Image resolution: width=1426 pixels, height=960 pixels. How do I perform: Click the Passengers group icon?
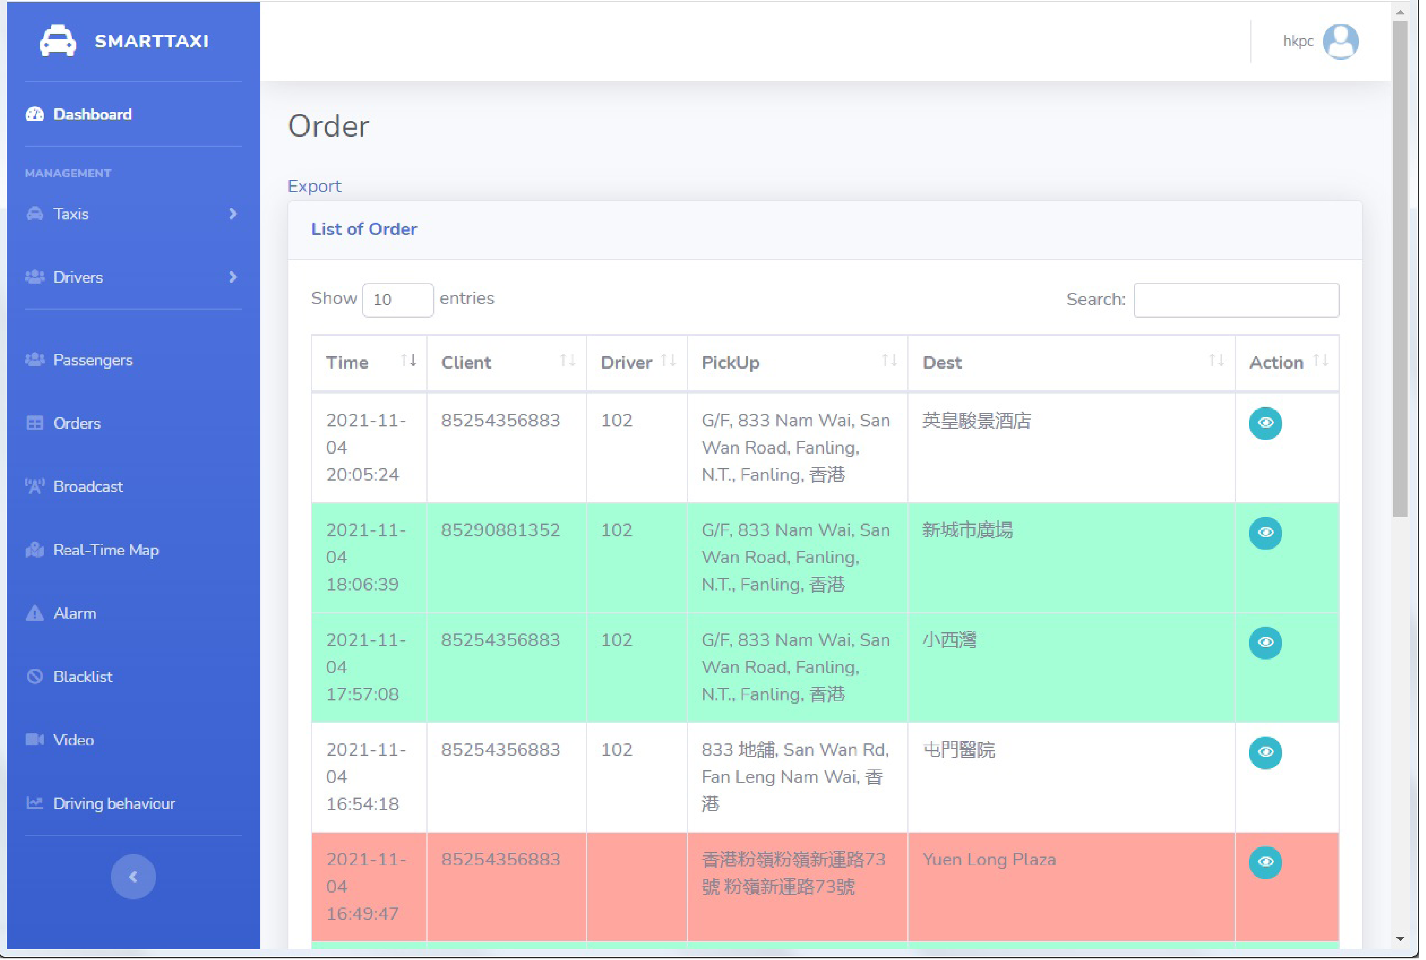pyautogui.click(x=35, y=359)
